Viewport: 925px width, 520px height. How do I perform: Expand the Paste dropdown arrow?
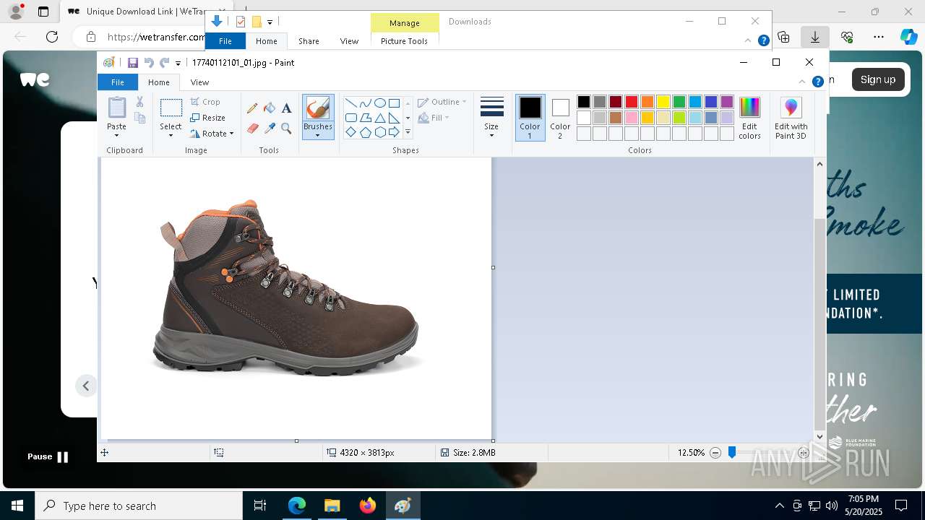(x=116, y=135)
